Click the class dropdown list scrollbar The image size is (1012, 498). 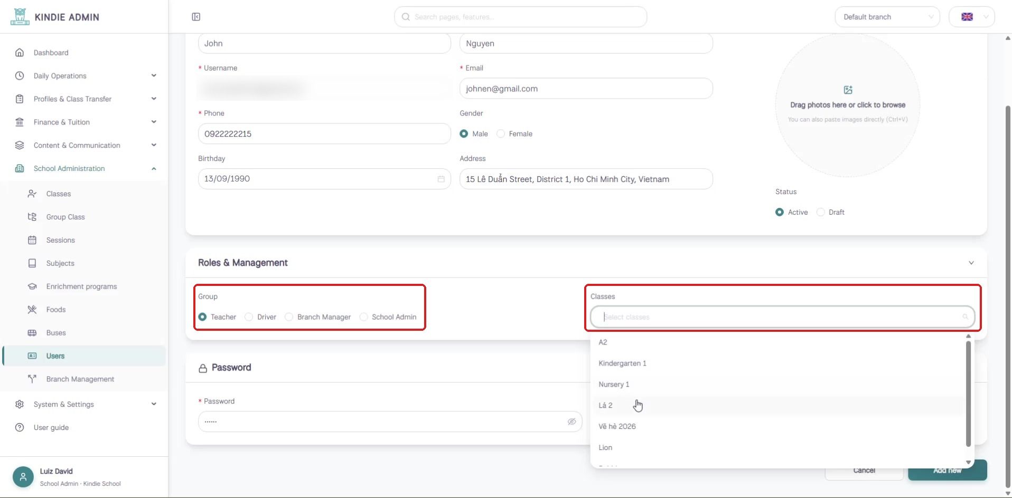[968, 394]
